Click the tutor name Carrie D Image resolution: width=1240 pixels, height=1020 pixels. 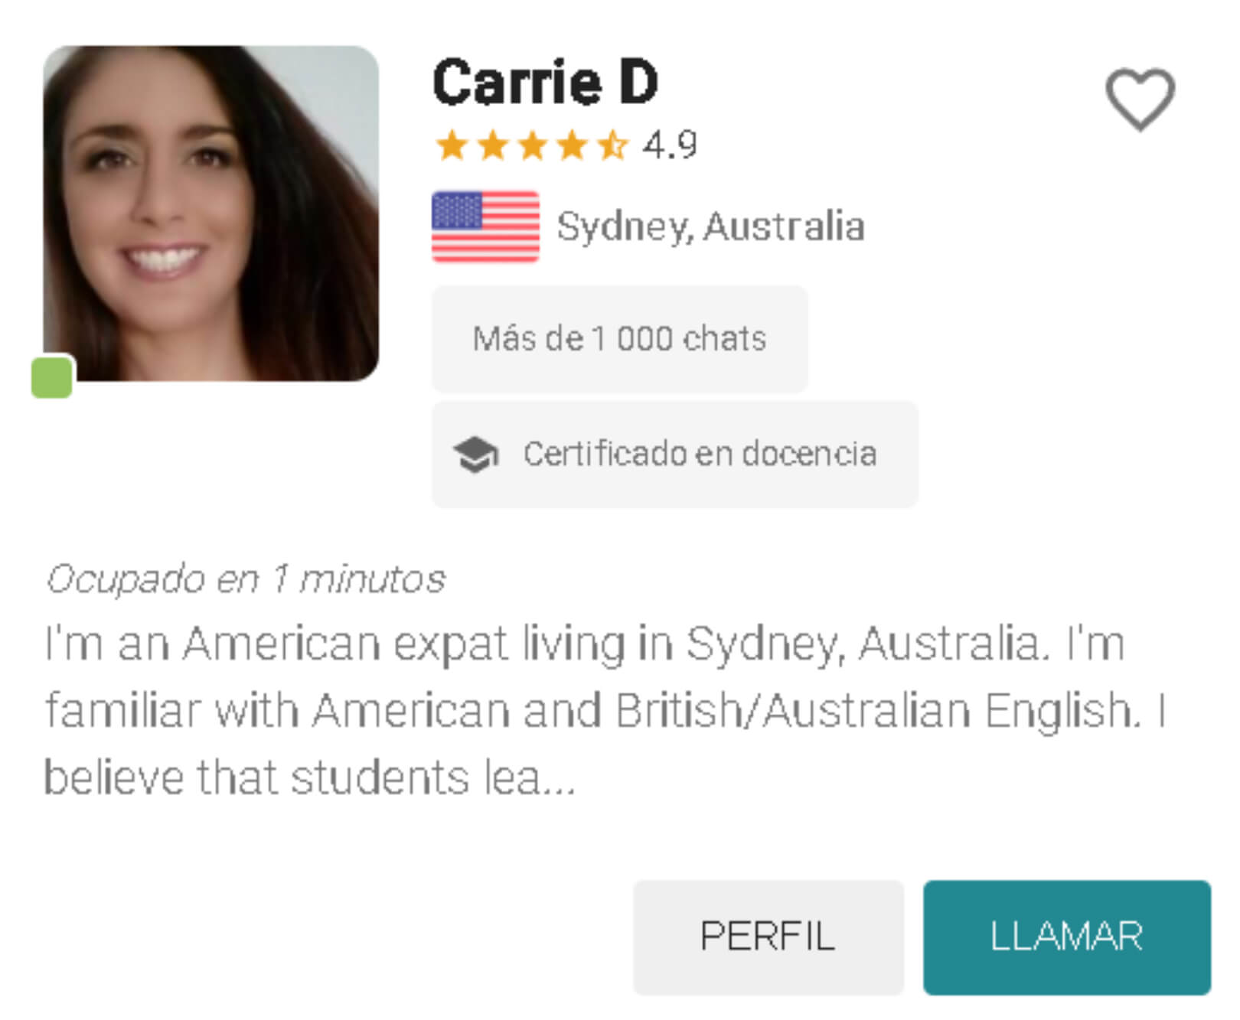point(545,82)
